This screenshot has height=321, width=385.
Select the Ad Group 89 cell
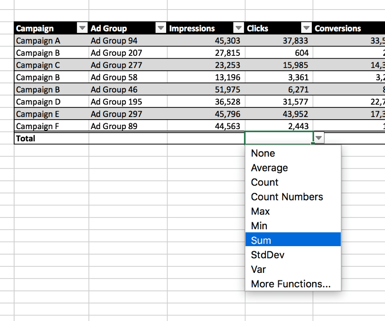point(128,126)
